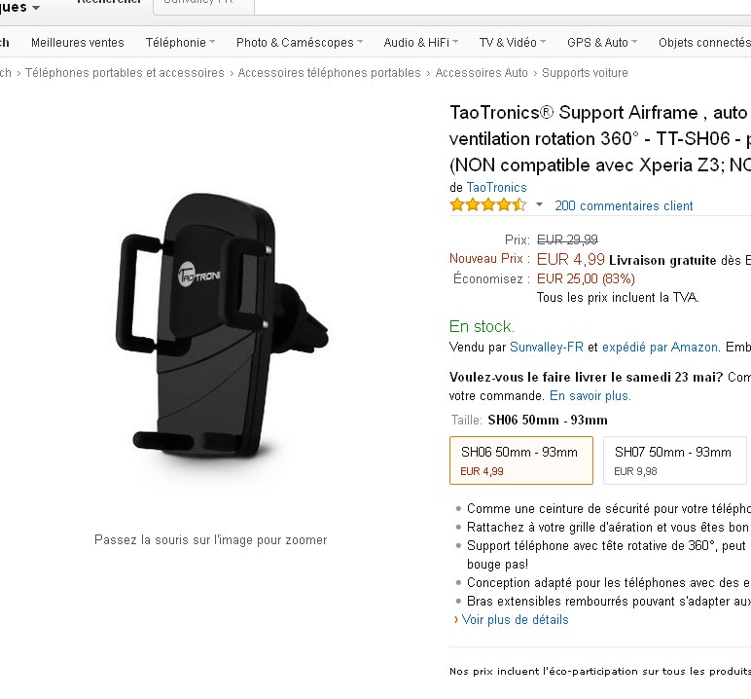The width and height of the screenshot is (751, 699).
Task: Open the 200 commentaires client link
Action: 624,206
